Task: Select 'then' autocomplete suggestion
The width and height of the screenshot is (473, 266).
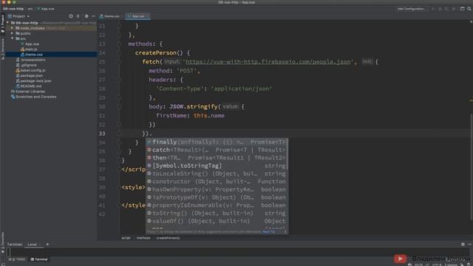Action: click(217, 157)
